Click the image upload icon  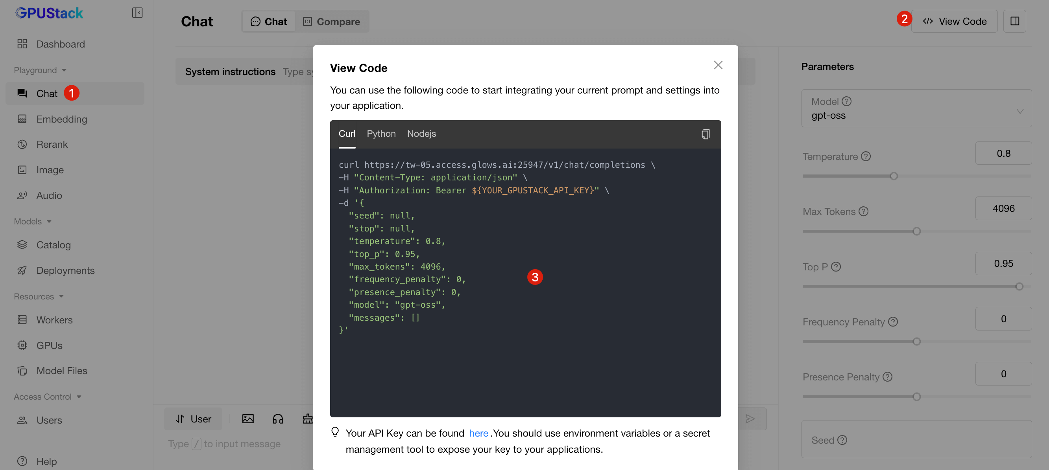[x=248, y=419]
